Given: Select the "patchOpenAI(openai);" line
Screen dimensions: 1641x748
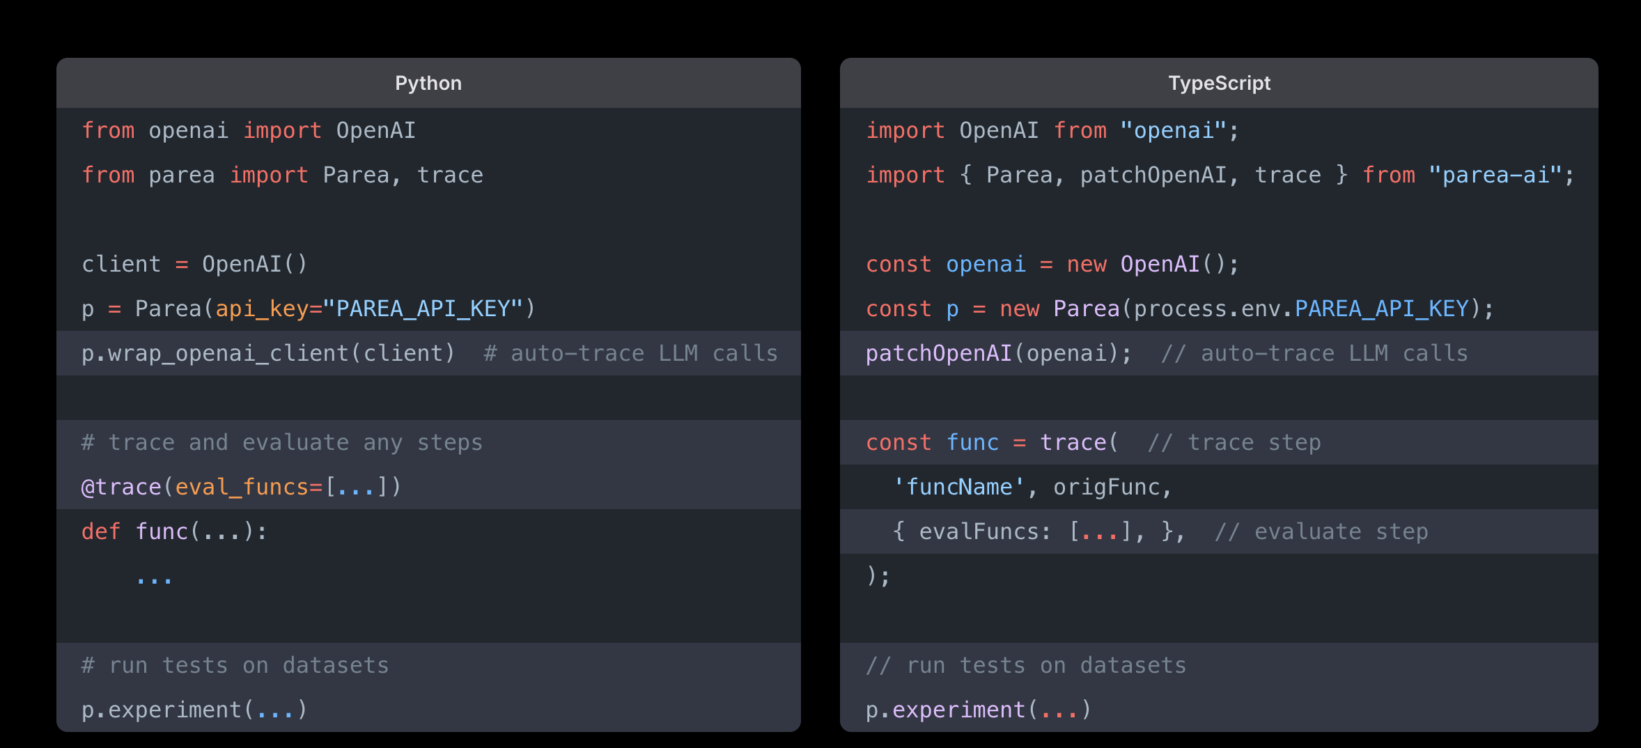Looking at the screenshot, I should 1219,353.
